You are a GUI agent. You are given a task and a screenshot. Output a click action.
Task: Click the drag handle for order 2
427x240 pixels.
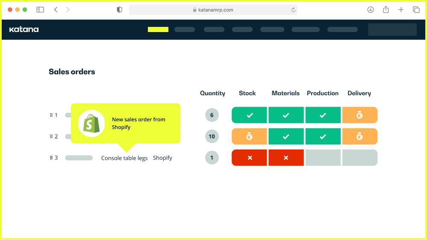pos(51,136)
